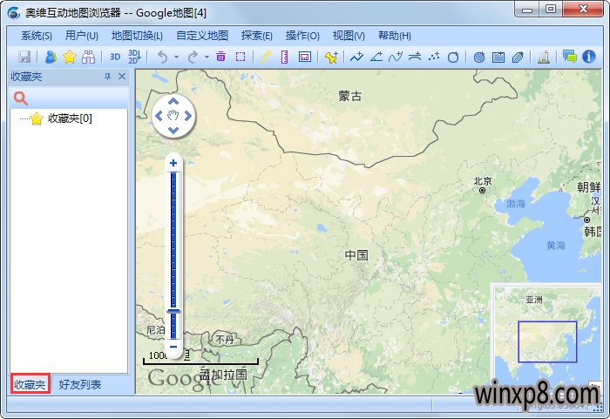Add a new starred placemark
610x419 pixels.
[331, 57]
